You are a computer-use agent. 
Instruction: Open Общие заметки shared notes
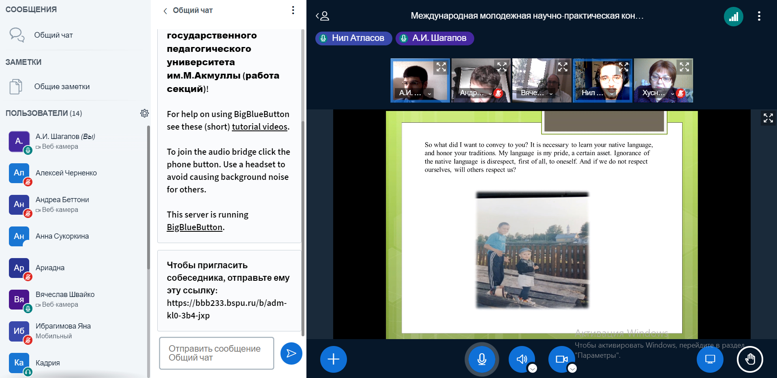[62, 87]
